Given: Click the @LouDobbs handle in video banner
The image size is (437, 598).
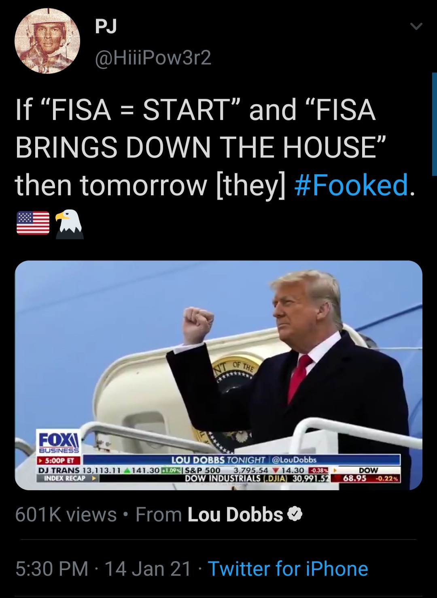Looking at the screenshot, I should pyautogui.click(x=294, y=460).
